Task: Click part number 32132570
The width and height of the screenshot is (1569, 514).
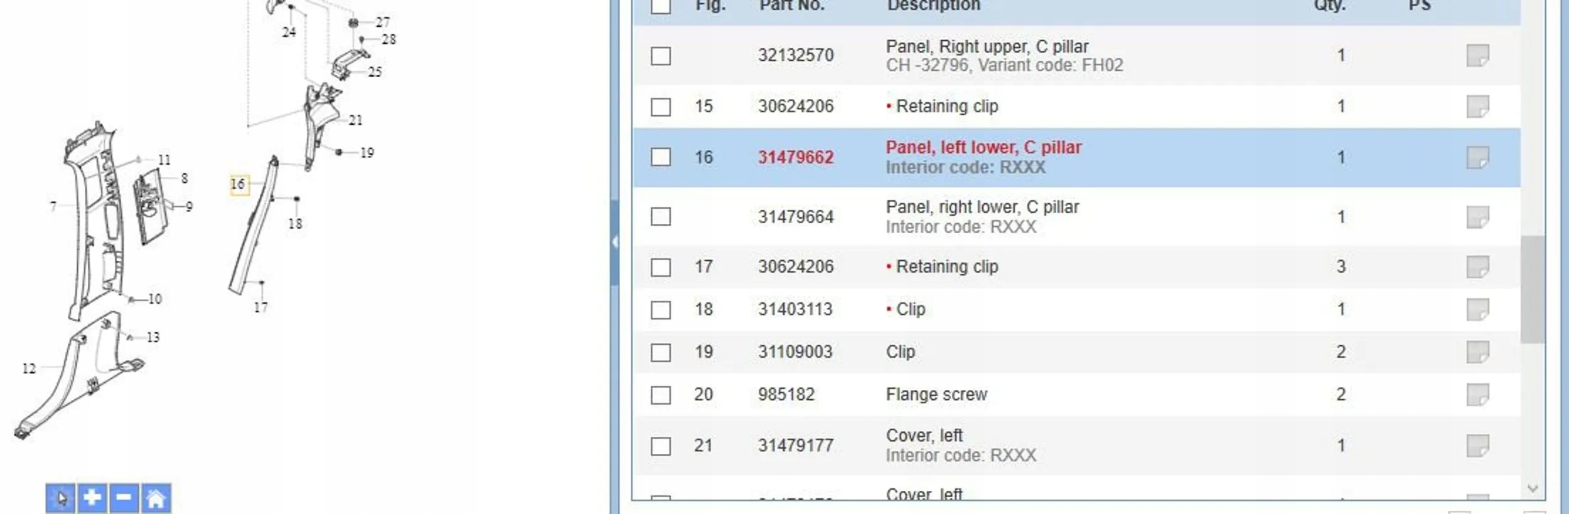Action: pos(796,55)
